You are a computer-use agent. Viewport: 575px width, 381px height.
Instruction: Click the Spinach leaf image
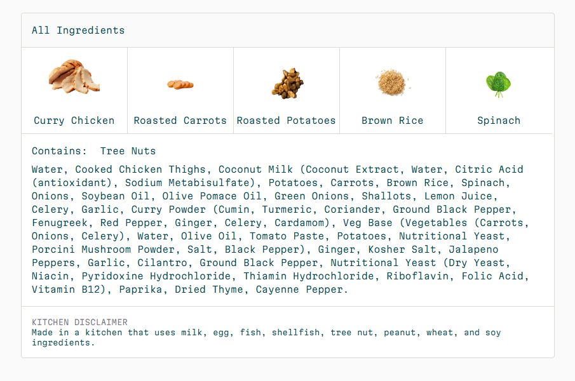498,84
